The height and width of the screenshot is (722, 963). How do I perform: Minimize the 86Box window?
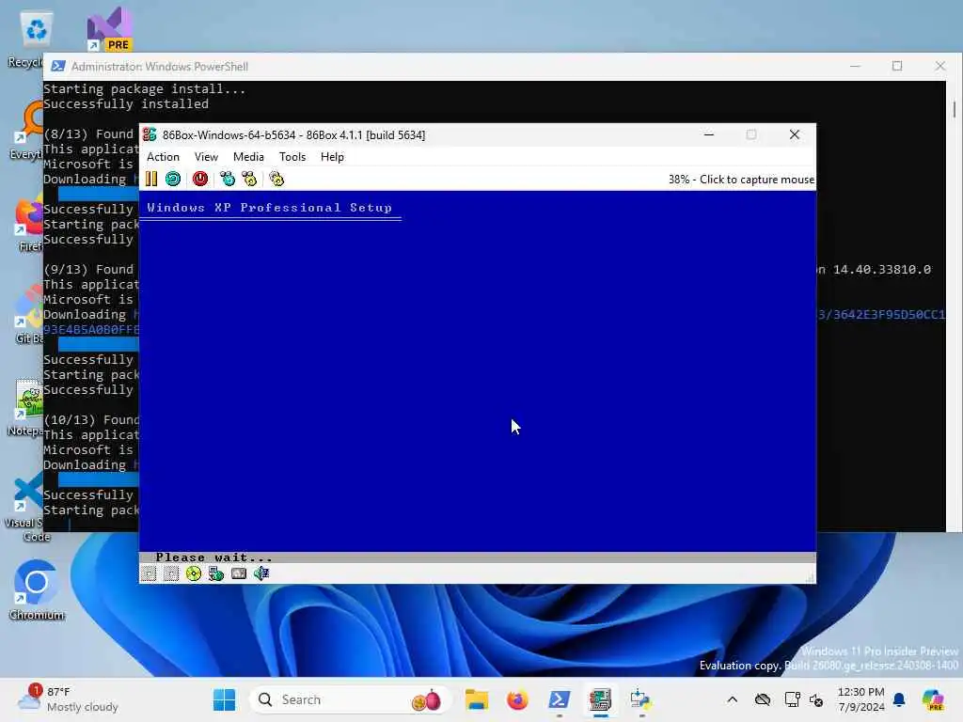709,134
